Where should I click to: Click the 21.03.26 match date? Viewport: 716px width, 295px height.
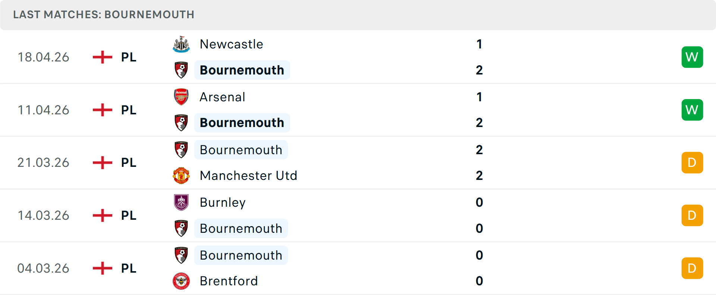pyautogui.click(x=43, y=162)
